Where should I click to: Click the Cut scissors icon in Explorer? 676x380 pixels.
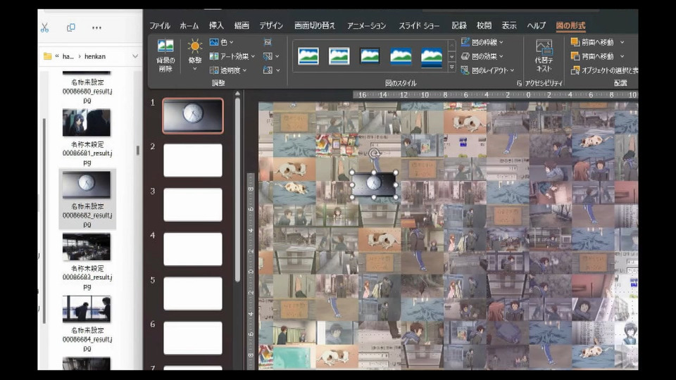44,27
